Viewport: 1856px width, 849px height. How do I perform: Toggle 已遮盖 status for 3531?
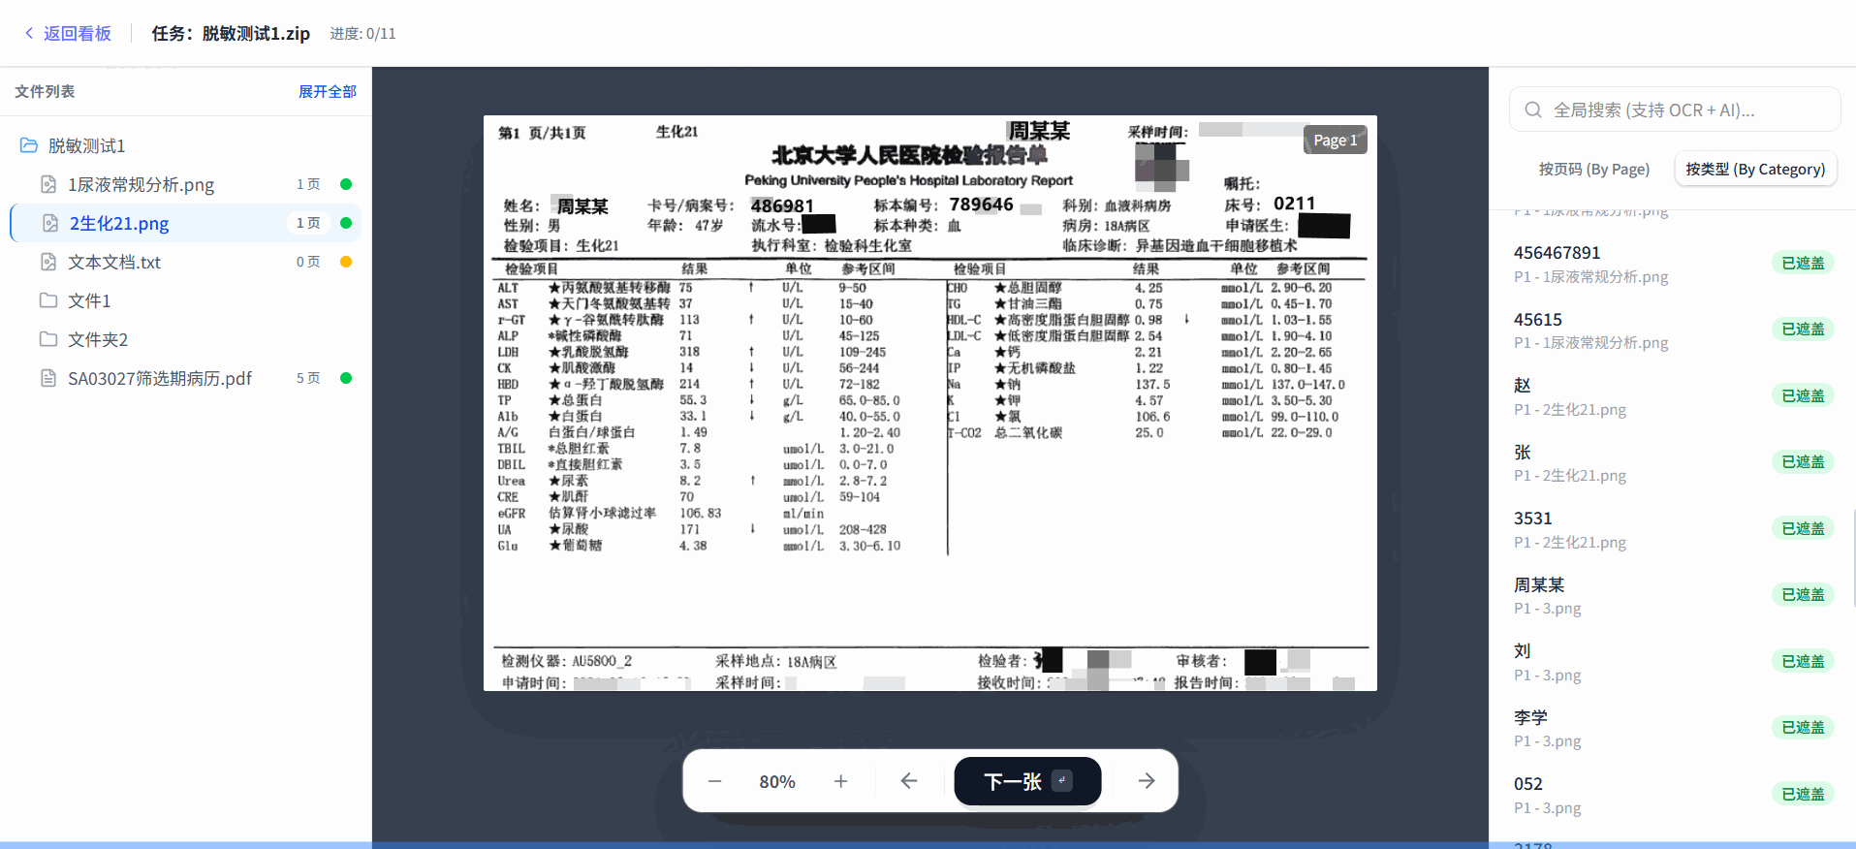(1803, 528)
